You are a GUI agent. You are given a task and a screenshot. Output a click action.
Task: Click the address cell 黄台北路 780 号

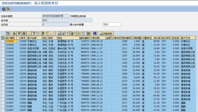68,49
